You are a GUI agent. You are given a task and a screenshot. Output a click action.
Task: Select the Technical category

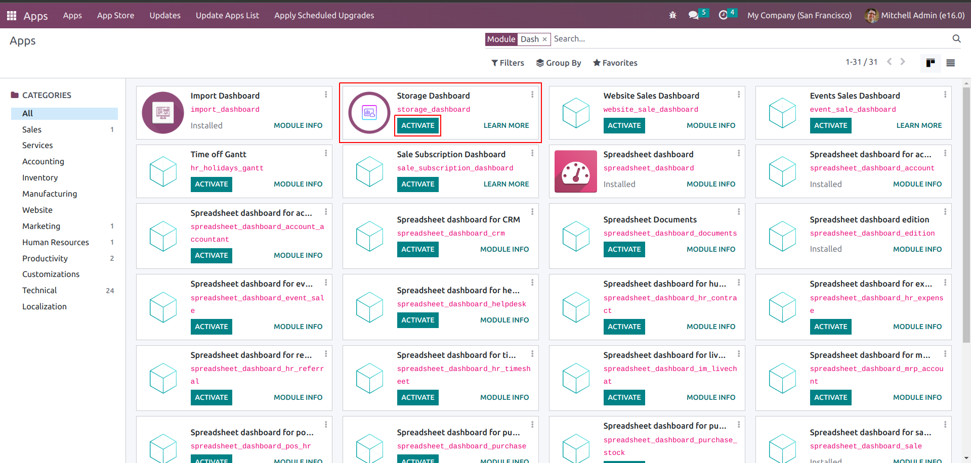(x=39, y=291)
